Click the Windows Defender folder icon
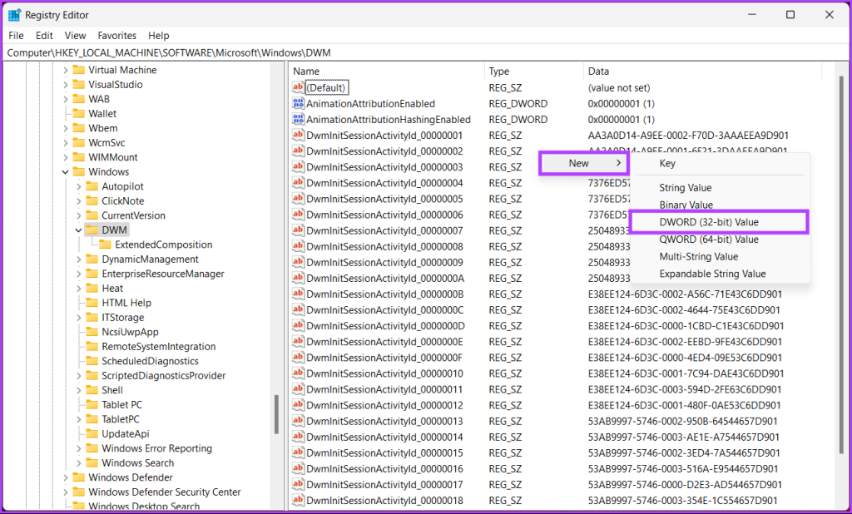This screenshot has height=514, width=852. [79, 477]
